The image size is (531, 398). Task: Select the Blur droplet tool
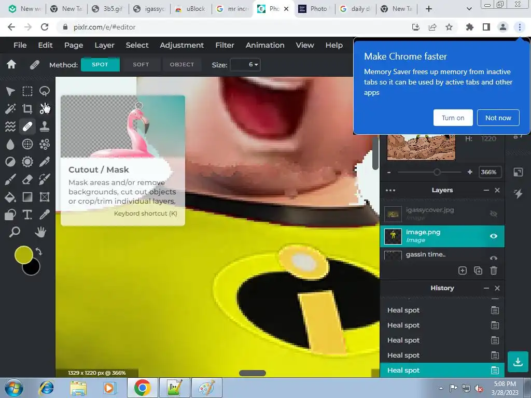pyautogui.click(x=10, y=144)
